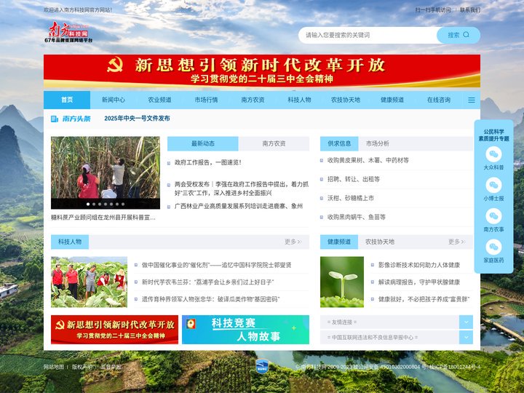Open the 健康频道 nav bar item
The height and width of the screenshot is (393, 524).
(392, 100)
